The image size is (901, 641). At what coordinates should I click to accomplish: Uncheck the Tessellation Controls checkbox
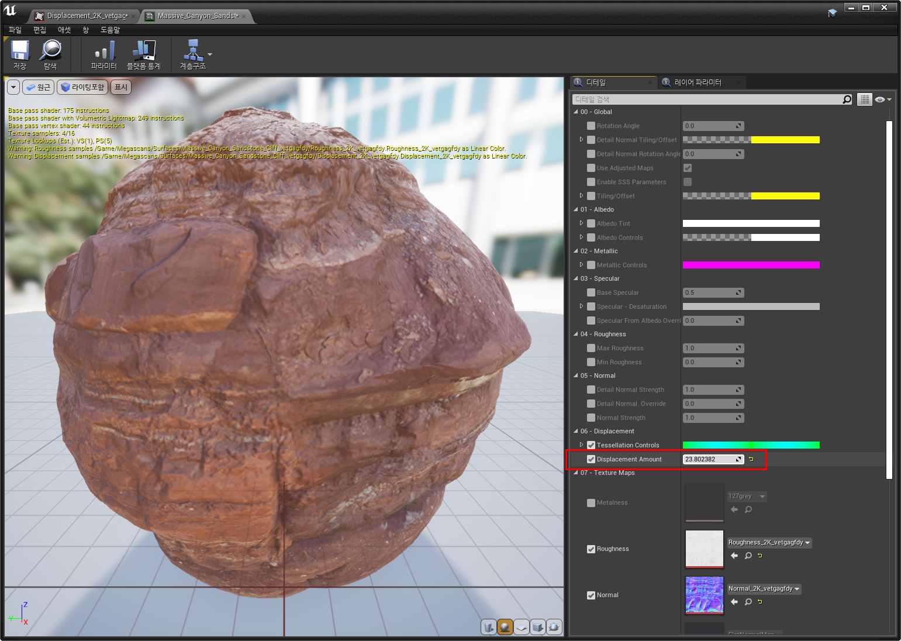pos(591,445)
